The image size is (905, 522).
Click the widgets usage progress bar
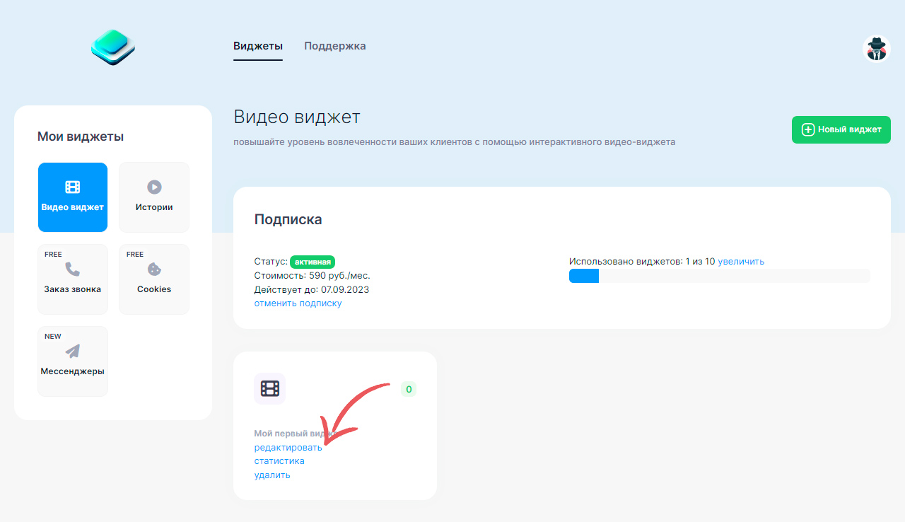719,276
